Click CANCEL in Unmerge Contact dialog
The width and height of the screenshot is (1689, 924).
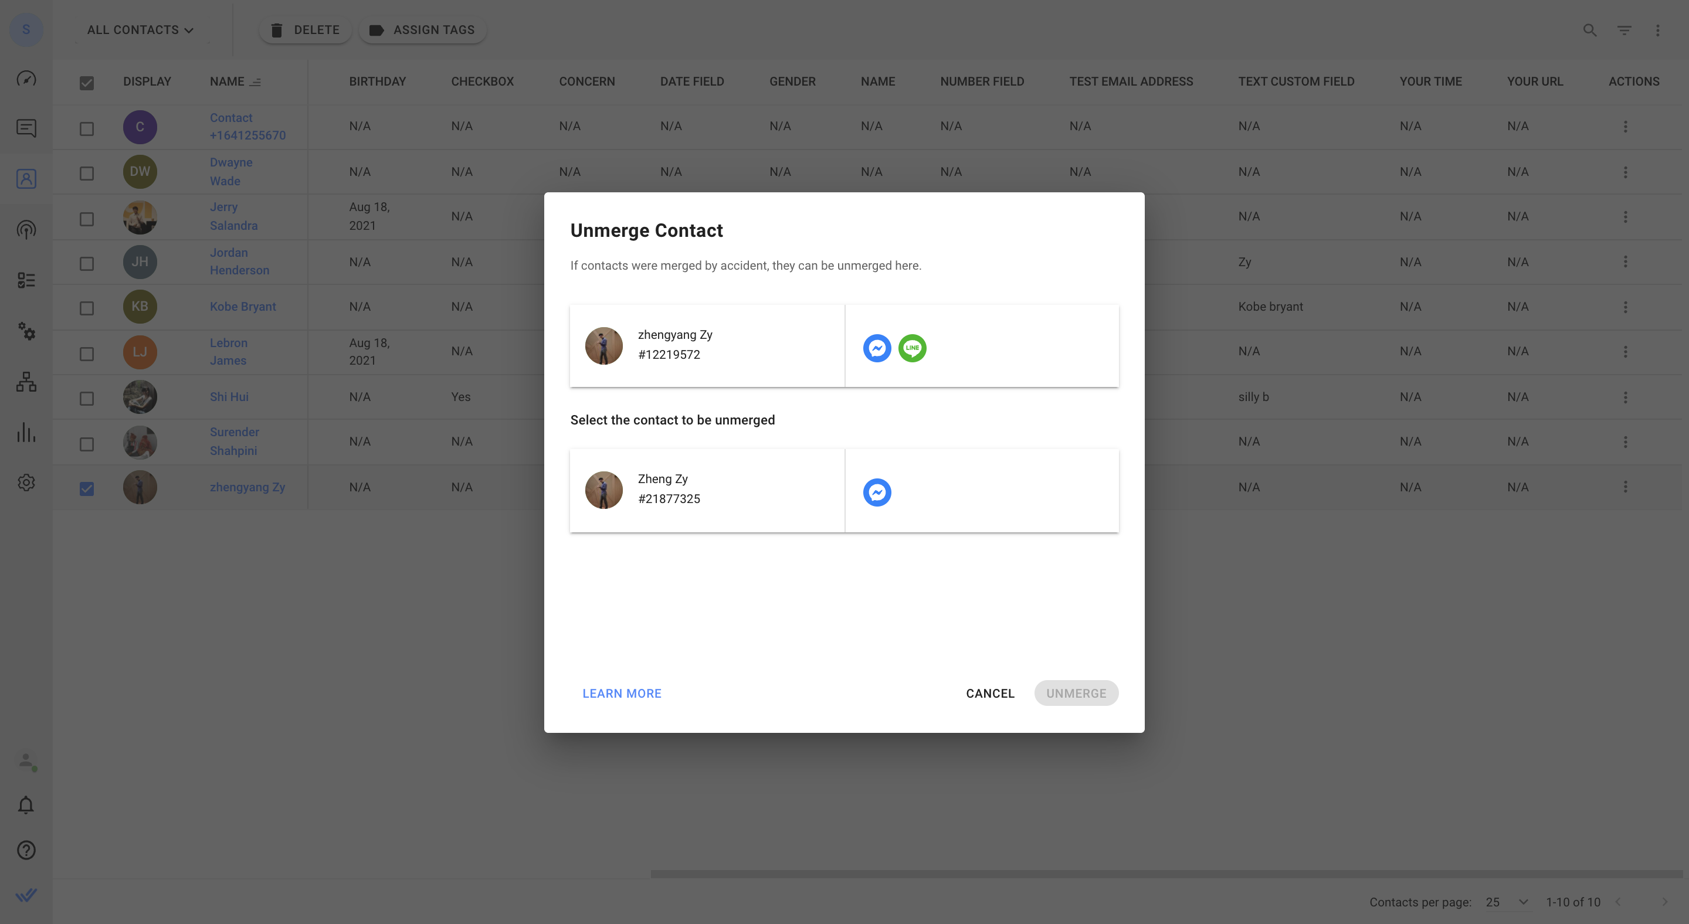[x=990, y=694]
